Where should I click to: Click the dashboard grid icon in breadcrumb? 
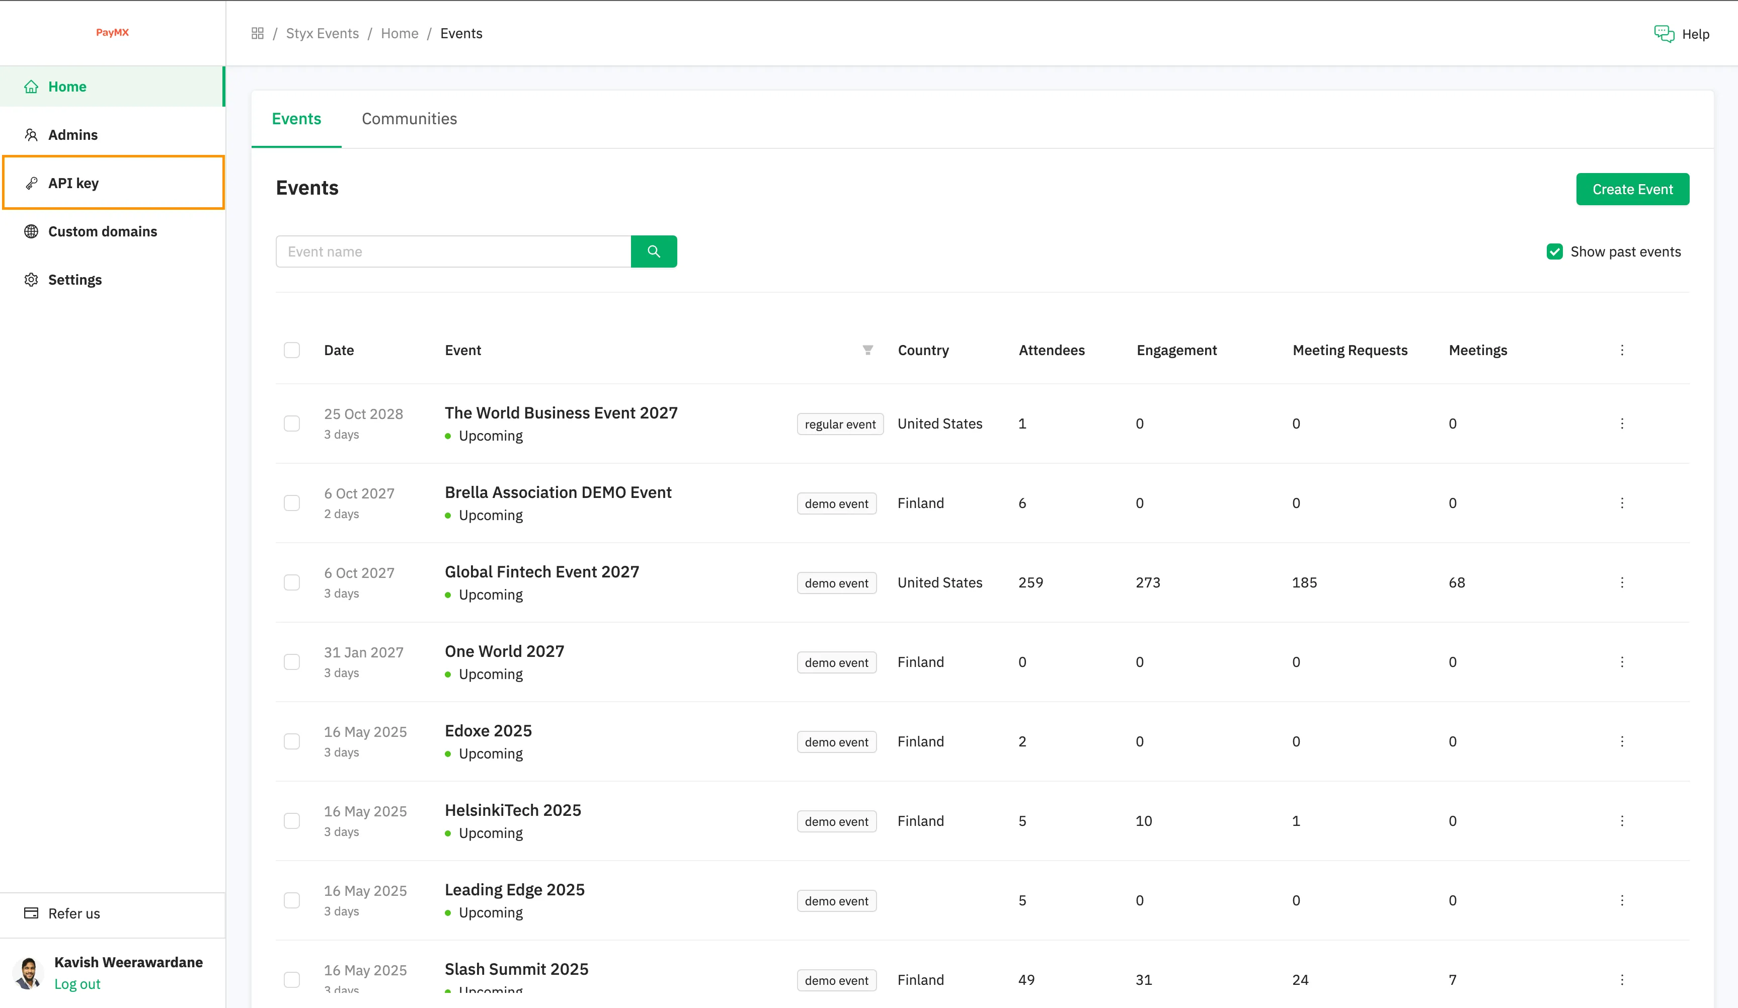257,33
